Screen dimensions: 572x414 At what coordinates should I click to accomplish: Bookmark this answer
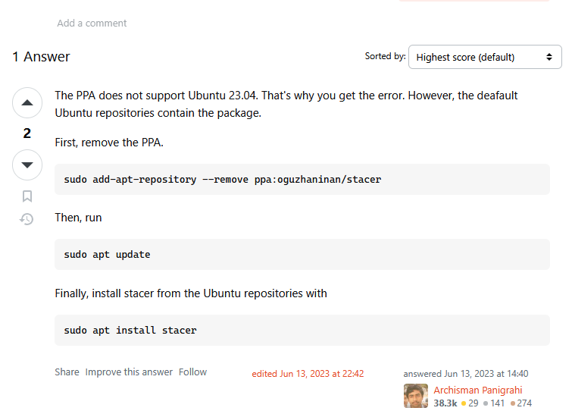[x=27, y=196]
